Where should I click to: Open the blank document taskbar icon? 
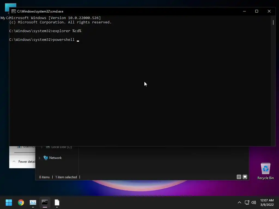(x=57, y=202)
